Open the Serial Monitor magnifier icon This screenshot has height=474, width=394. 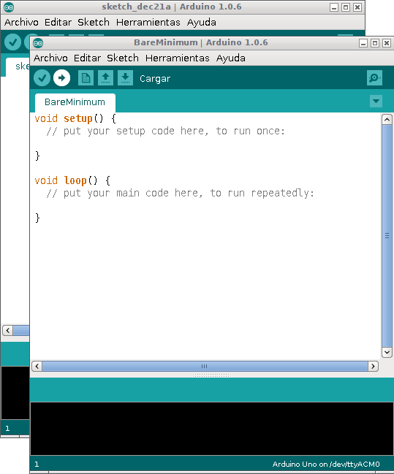pyautogui.click(x=374, y=78)
